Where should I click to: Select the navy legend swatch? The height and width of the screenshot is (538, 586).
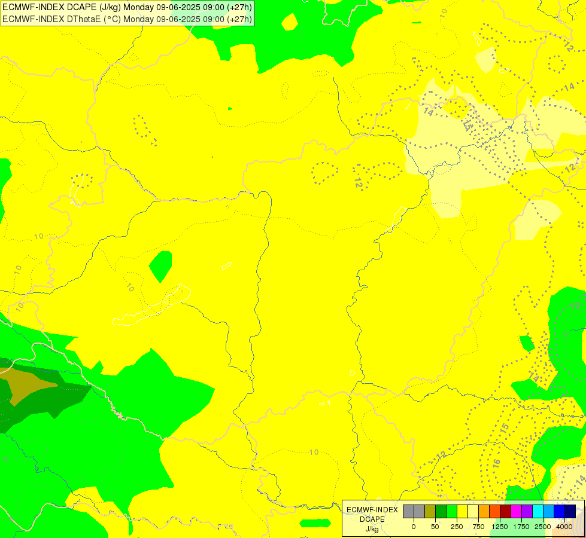[570, 511]
